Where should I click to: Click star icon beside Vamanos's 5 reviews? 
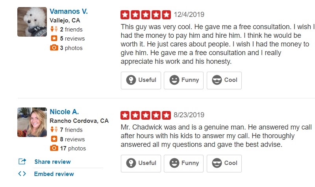[x=54, y=39]
